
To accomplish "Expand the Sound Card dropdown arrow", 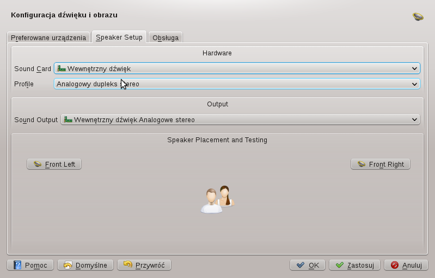I will (x=415, y=68).
